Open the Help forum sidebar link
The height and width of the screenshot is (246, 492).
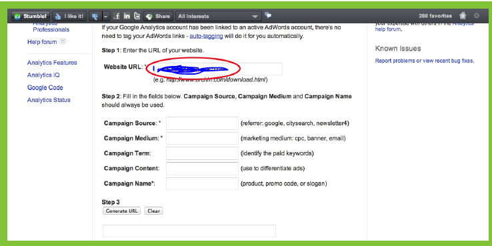tap(42, 42)
